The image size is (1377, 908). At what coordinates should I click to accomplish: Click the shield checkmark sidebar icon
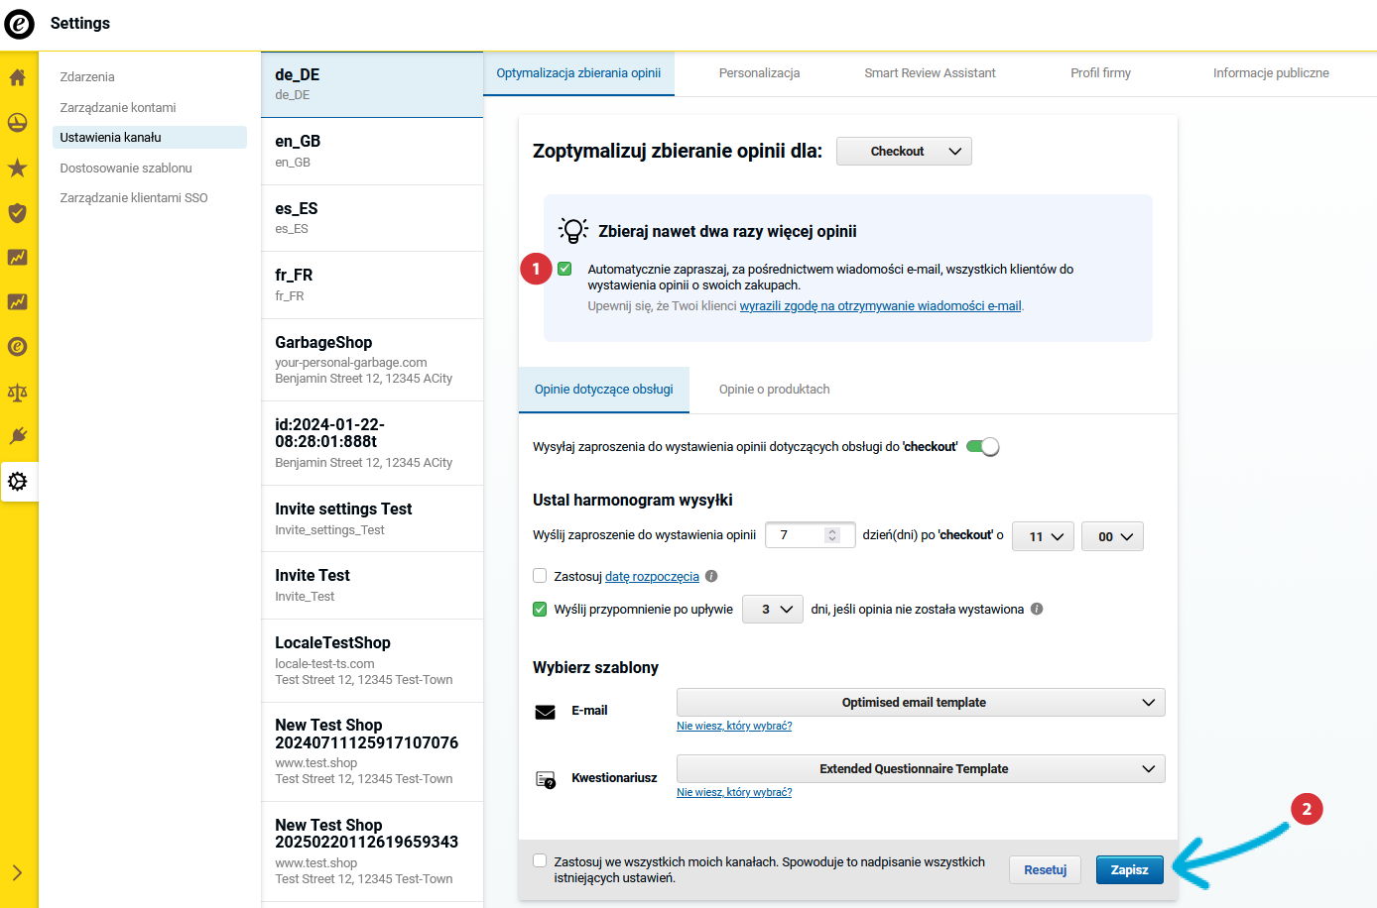click(x=18, y=213)
